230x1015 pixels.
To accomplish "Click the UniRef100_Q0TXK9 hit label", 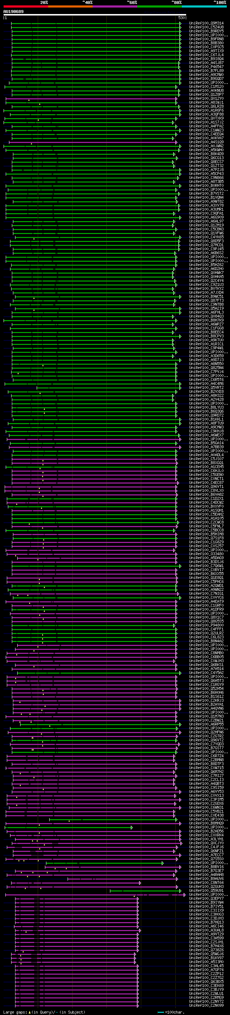I will click(206, 118).
